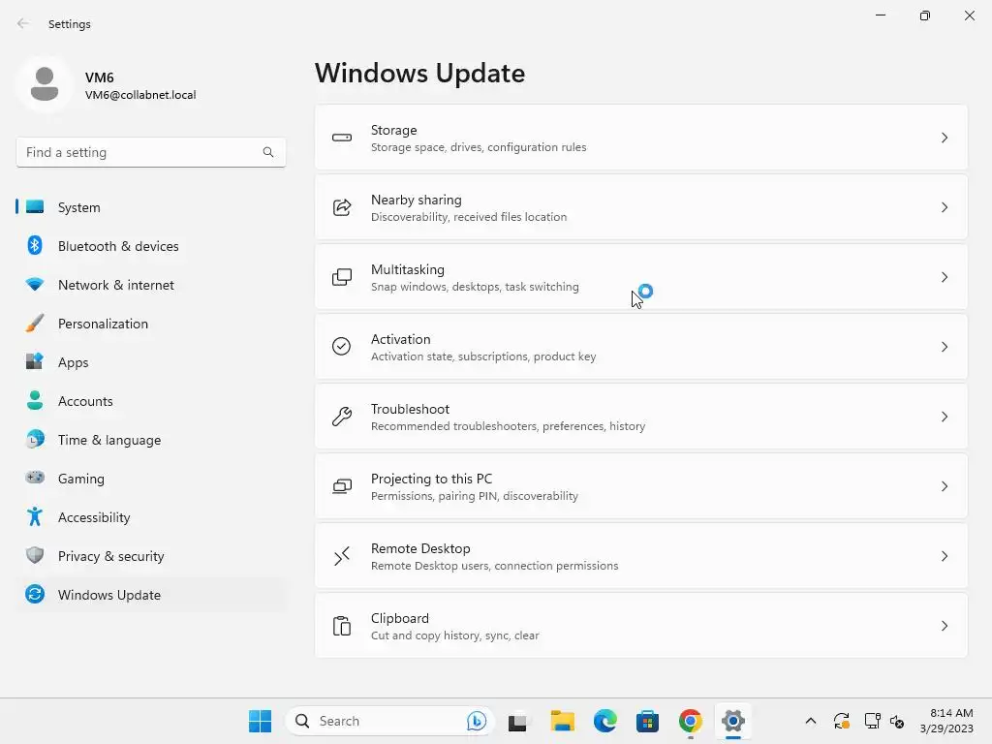Viewport: 992px width, 744px height.
Task: Select Gaming in the sidebar
Action: (150, 478)
